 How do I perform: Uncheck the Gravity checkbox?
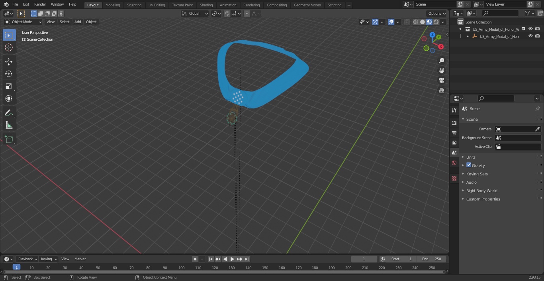coord(469,165)
